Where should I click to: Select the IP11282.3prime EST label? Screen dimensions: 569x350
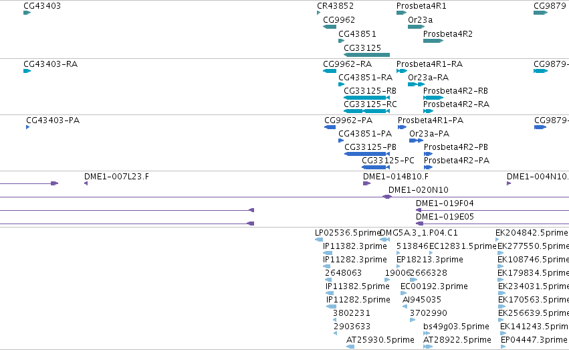pos(355,260)
